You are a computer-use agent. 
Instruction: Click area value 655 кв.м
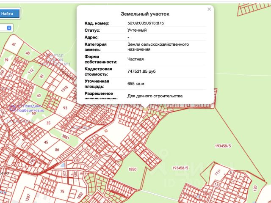tap(136, 84)
